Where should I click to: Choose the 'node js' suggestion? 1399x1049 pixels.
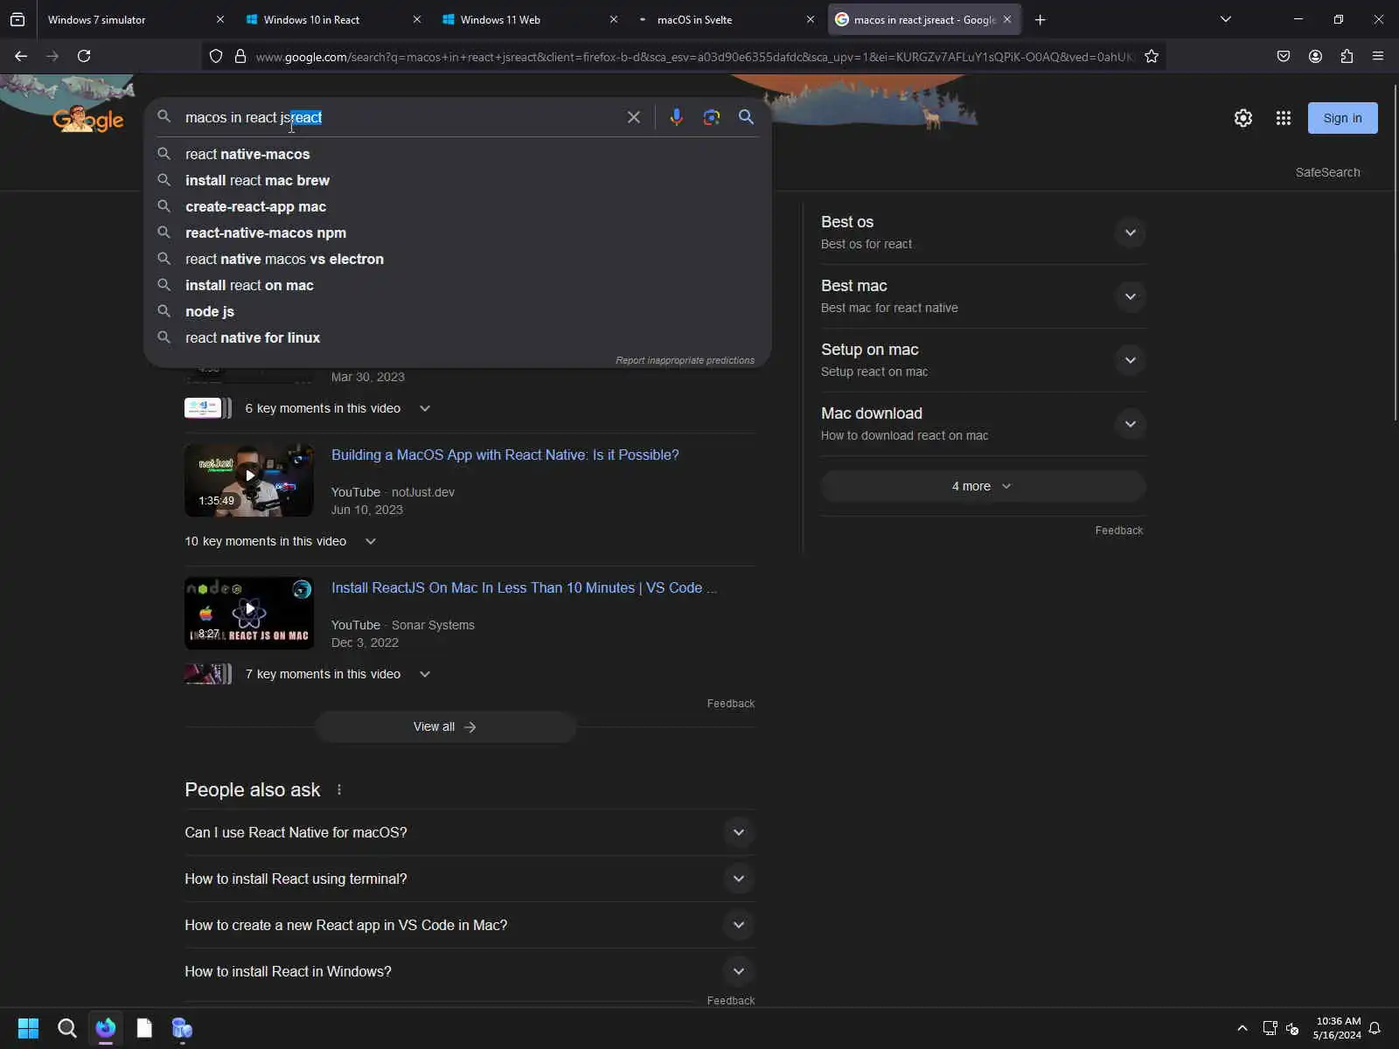(457, 311)
